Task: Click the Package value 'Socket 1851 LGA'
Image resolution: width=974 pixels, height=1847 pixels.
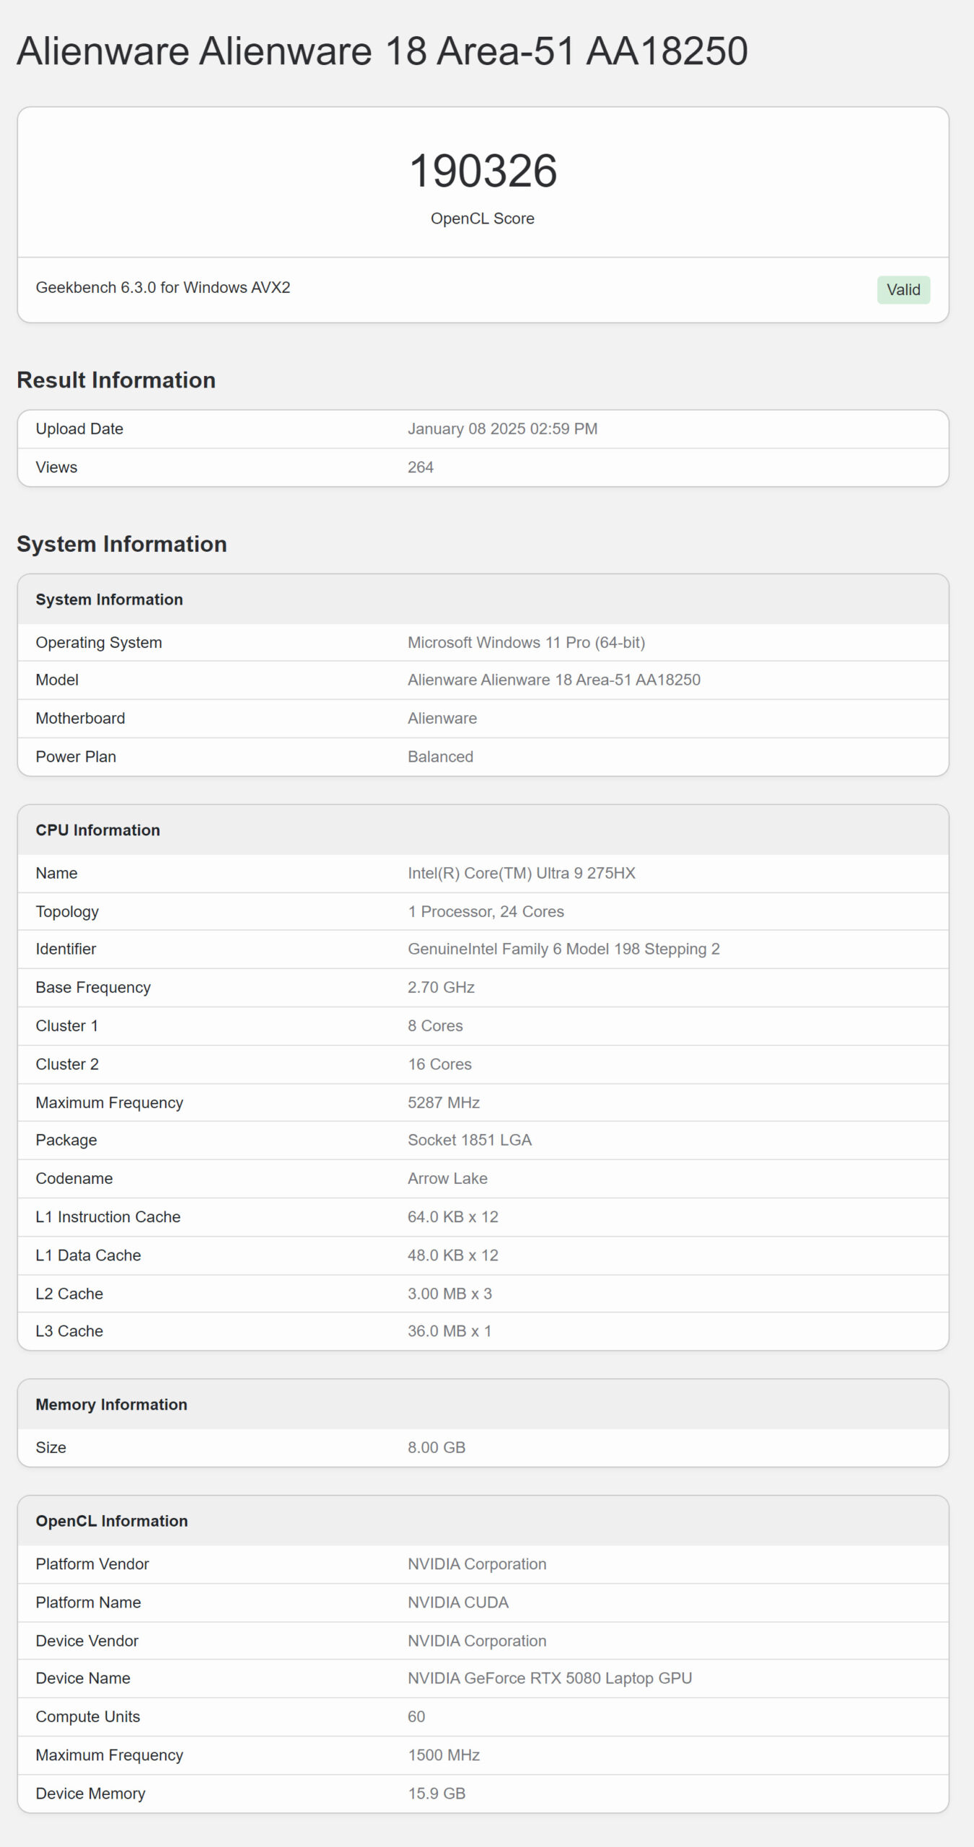Action: 470,1140
